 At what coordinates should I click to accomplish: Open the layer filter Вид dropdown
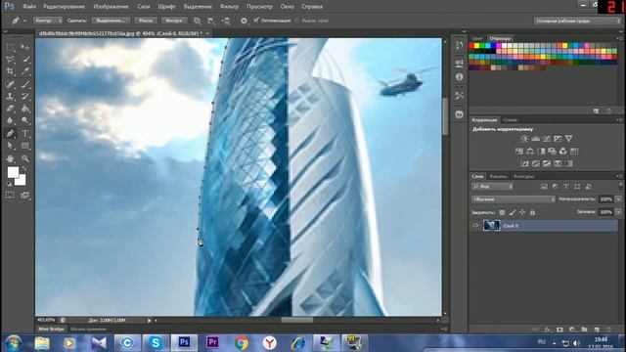tap(492, 187)
